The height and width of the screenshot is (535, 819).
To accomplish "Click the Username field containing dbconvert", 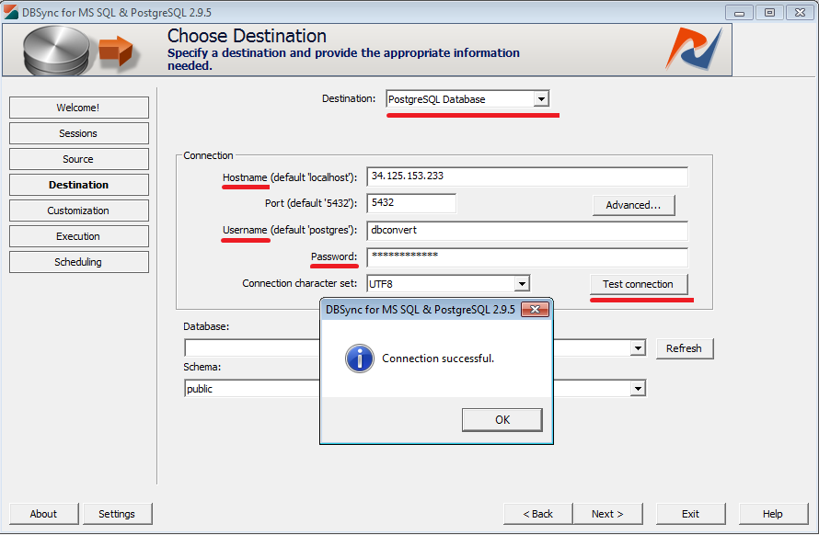I will [527, 231].
